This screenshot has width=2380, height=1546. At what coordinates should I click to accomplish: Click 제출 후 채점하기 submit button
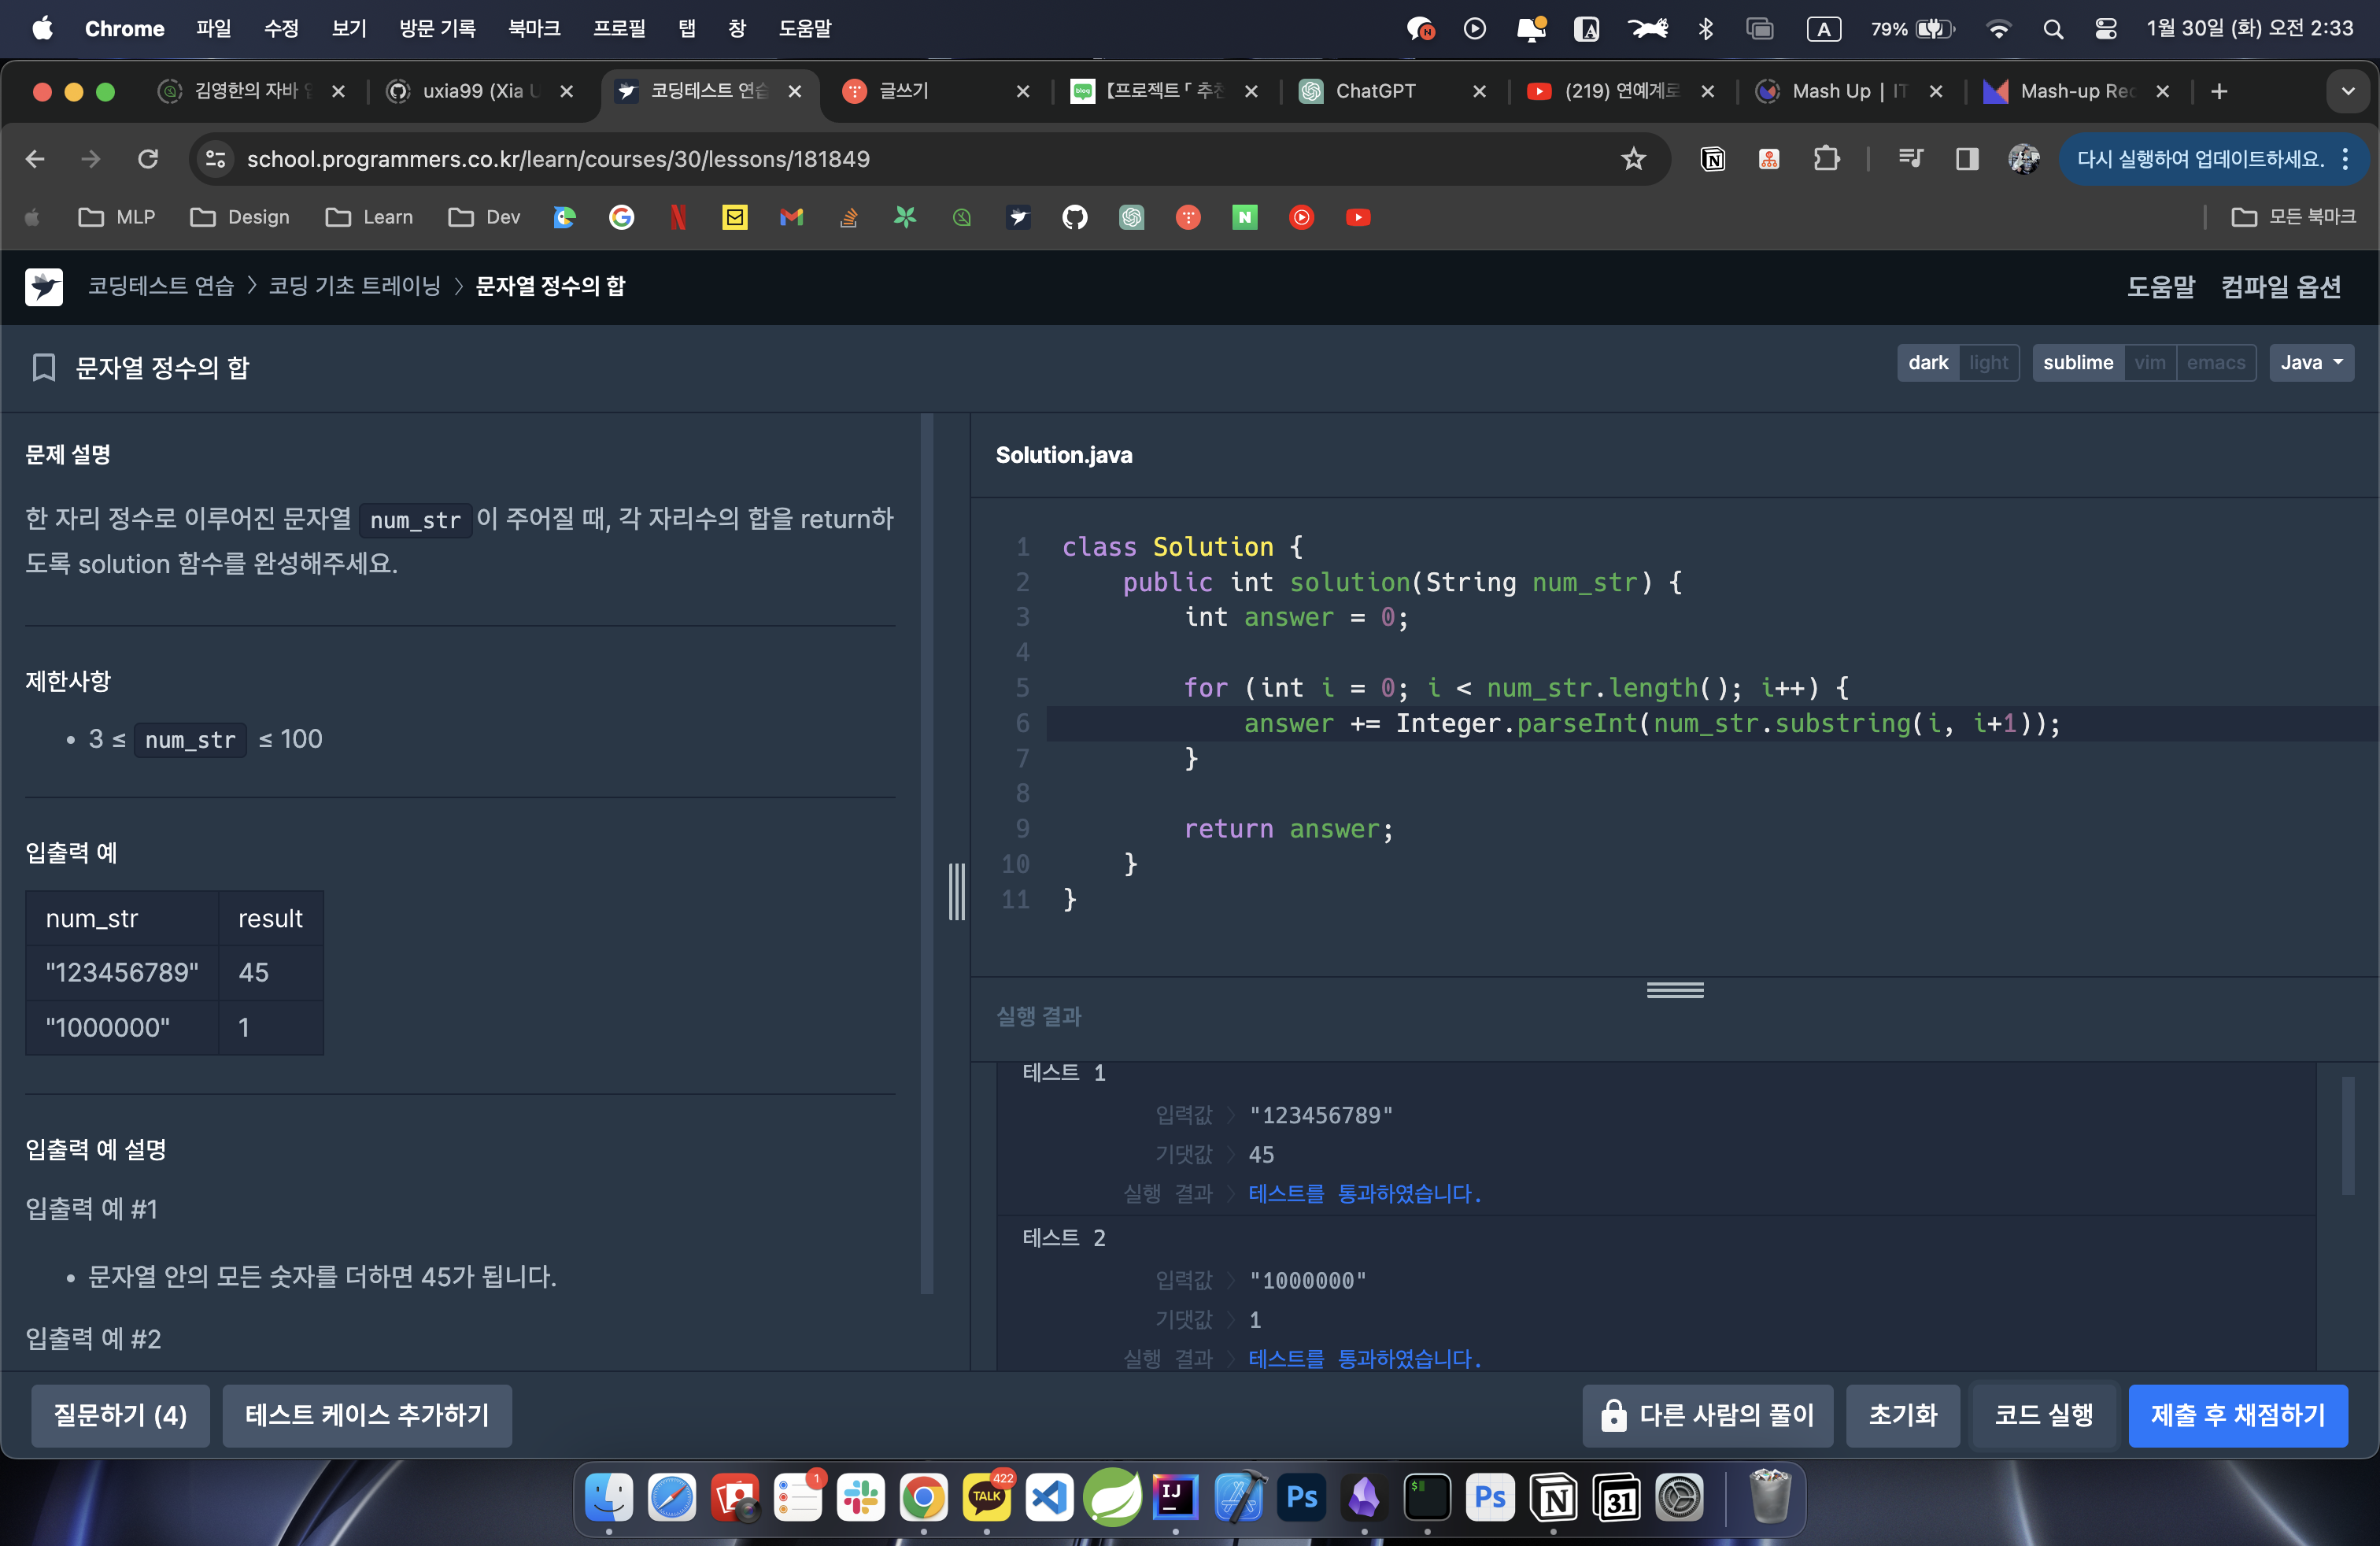point(2237,1414)
